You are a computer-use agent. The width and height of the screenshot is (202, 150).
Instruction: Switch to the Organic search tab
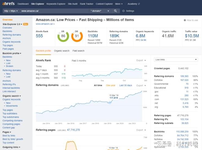tap(62, 51)
